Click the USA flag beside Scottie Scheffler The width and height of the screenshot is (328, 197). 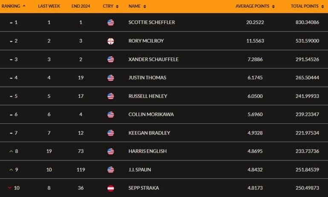point(111,23)
